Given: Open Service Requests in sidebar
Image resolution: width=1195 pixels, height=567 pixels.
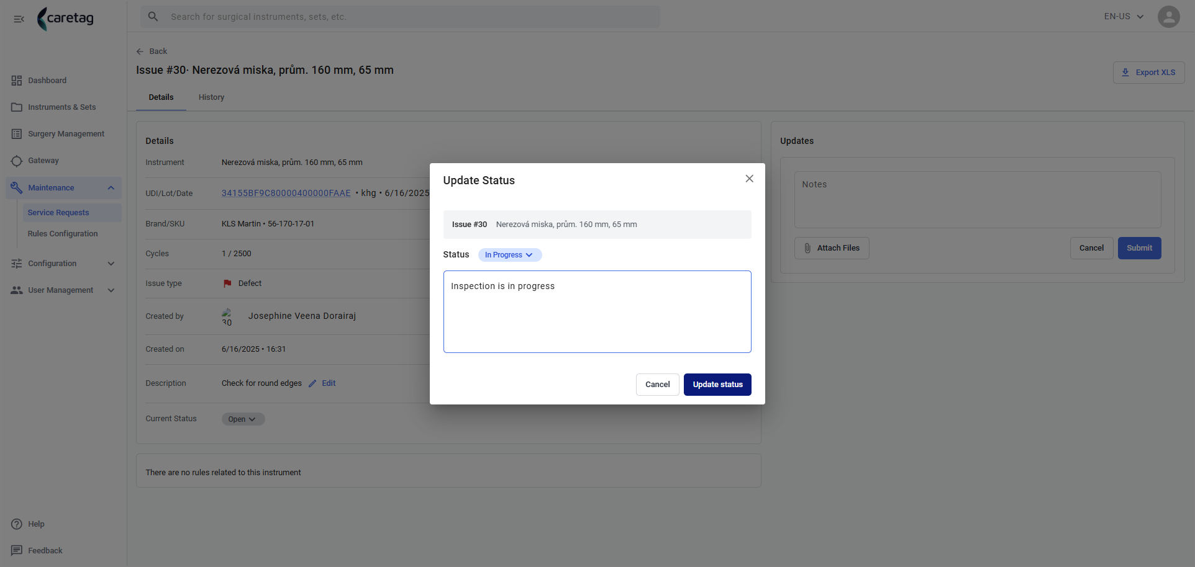Looking at the screenshot, I should pos(72,213).
